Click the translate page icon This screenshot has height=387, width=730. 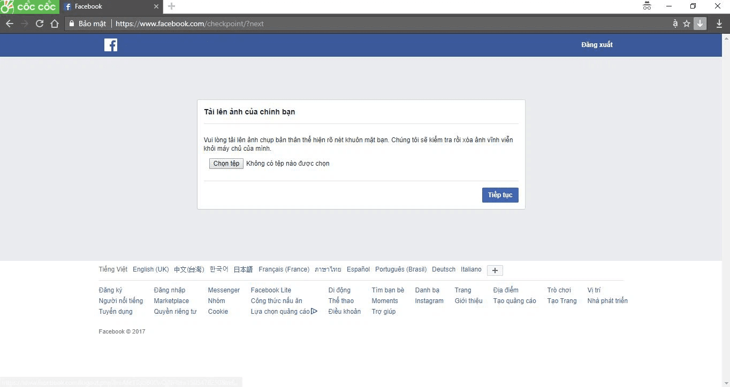pyautogui.click(x=674, y=24)
